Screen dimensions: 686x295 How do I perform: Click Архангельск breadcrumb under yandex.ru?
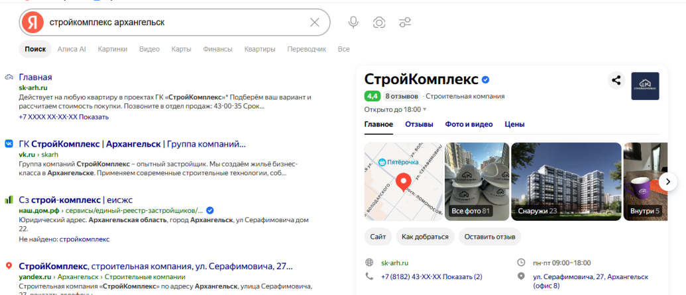point(78,276)
